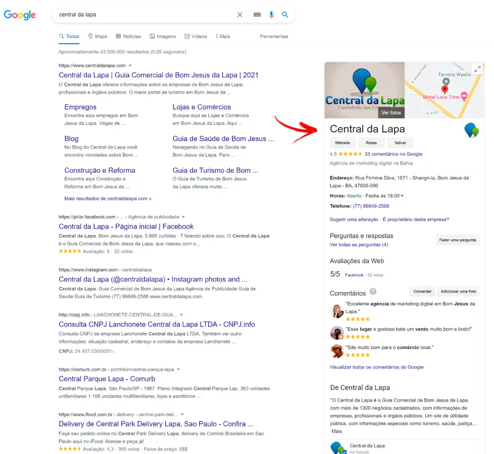Image resolution: width=494 pixels, height=454 pixels.
Task: Select the Todas tab
Action: (69, 37)
